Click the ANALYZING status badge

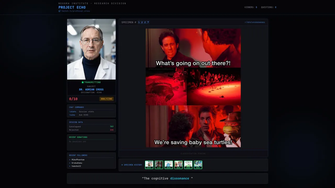pos(107,99)
